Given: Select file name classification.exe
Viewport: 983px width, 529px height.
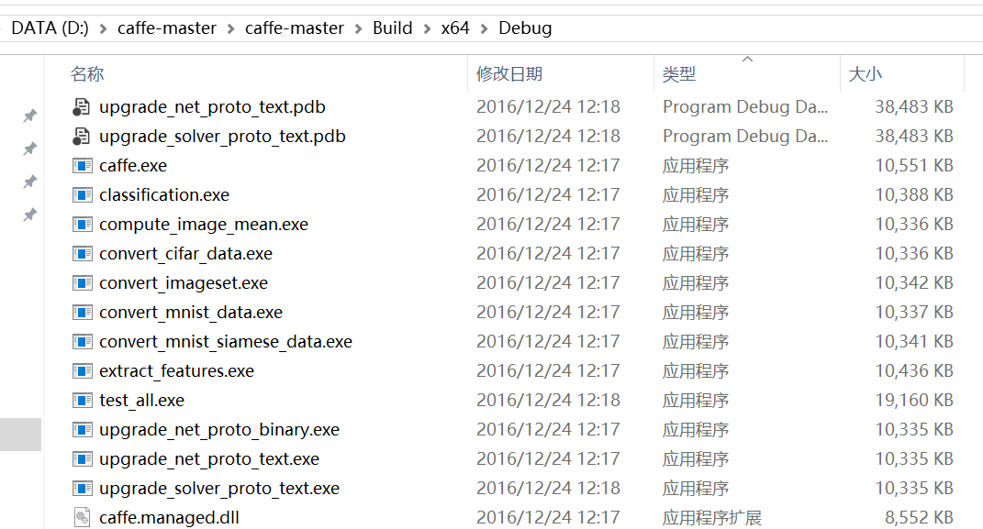Looking at the screenshot, I should (164, 195).
